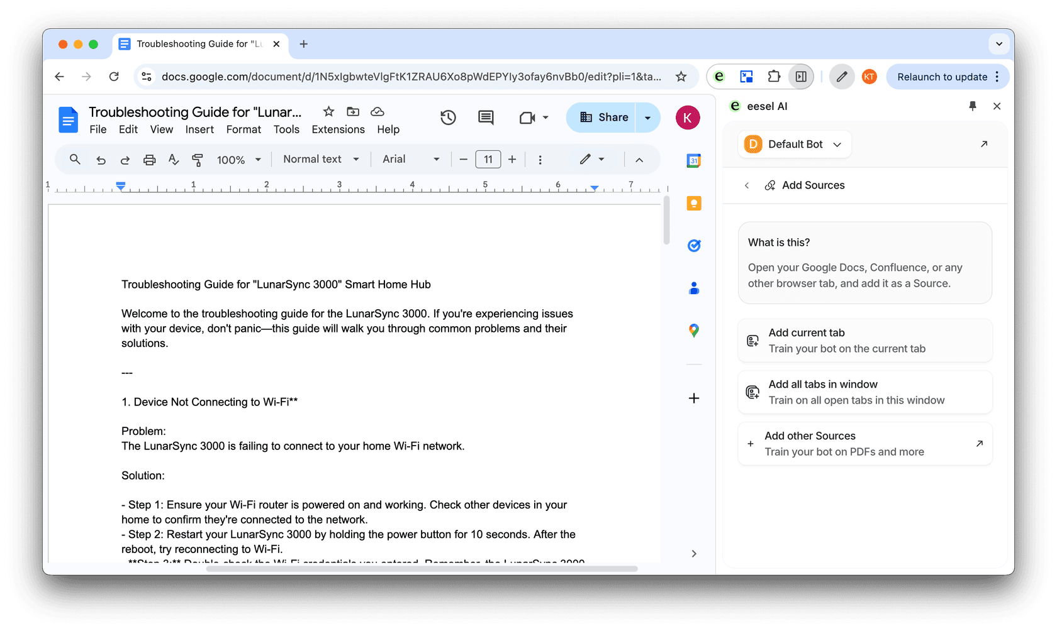This screenshot has height=631, width=1057.
Task: Toggle the Chrome side panel button
Action: (x=801, y=77)
